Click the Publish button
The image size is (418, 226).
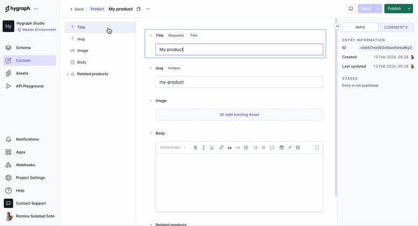click(x=394, y=8)
